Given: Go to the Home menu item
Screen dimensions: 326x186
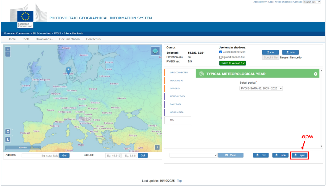Looking at the screenshot, I should (12, 39).
